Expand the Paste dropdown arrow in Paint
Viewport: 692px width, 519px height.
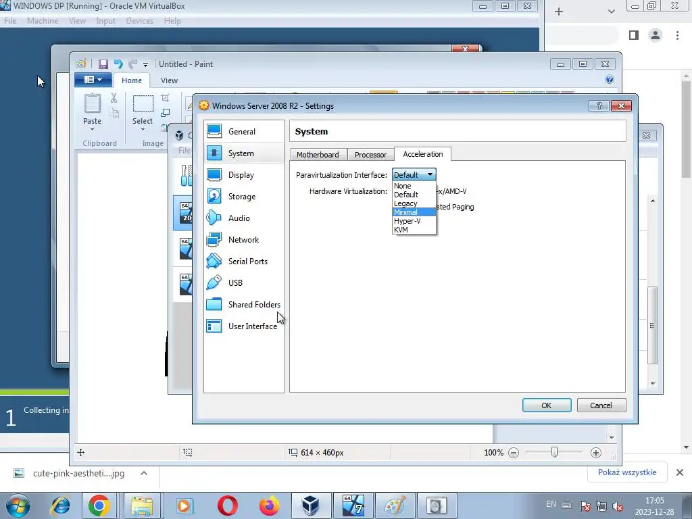coord(92,130)
